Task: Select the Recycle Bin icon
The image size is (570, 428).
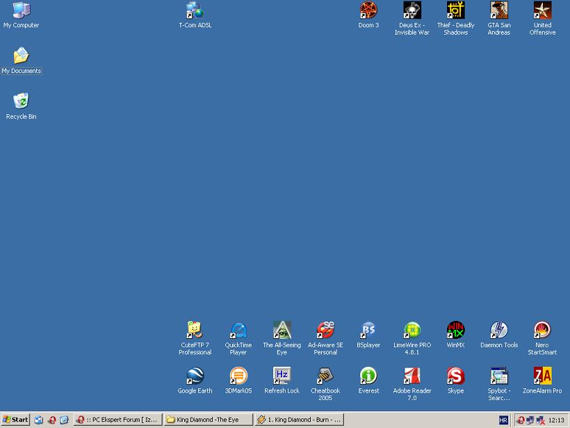Action: click(21, 102)
